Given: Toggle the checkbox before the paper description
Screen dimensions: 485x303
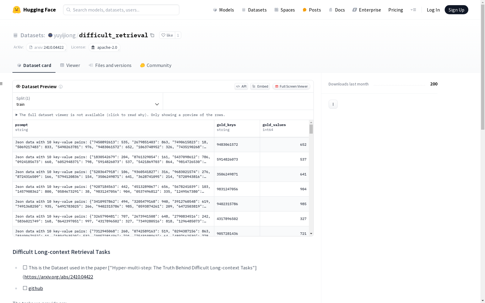Looking at the screenshot, I should [x=25, y=268].
